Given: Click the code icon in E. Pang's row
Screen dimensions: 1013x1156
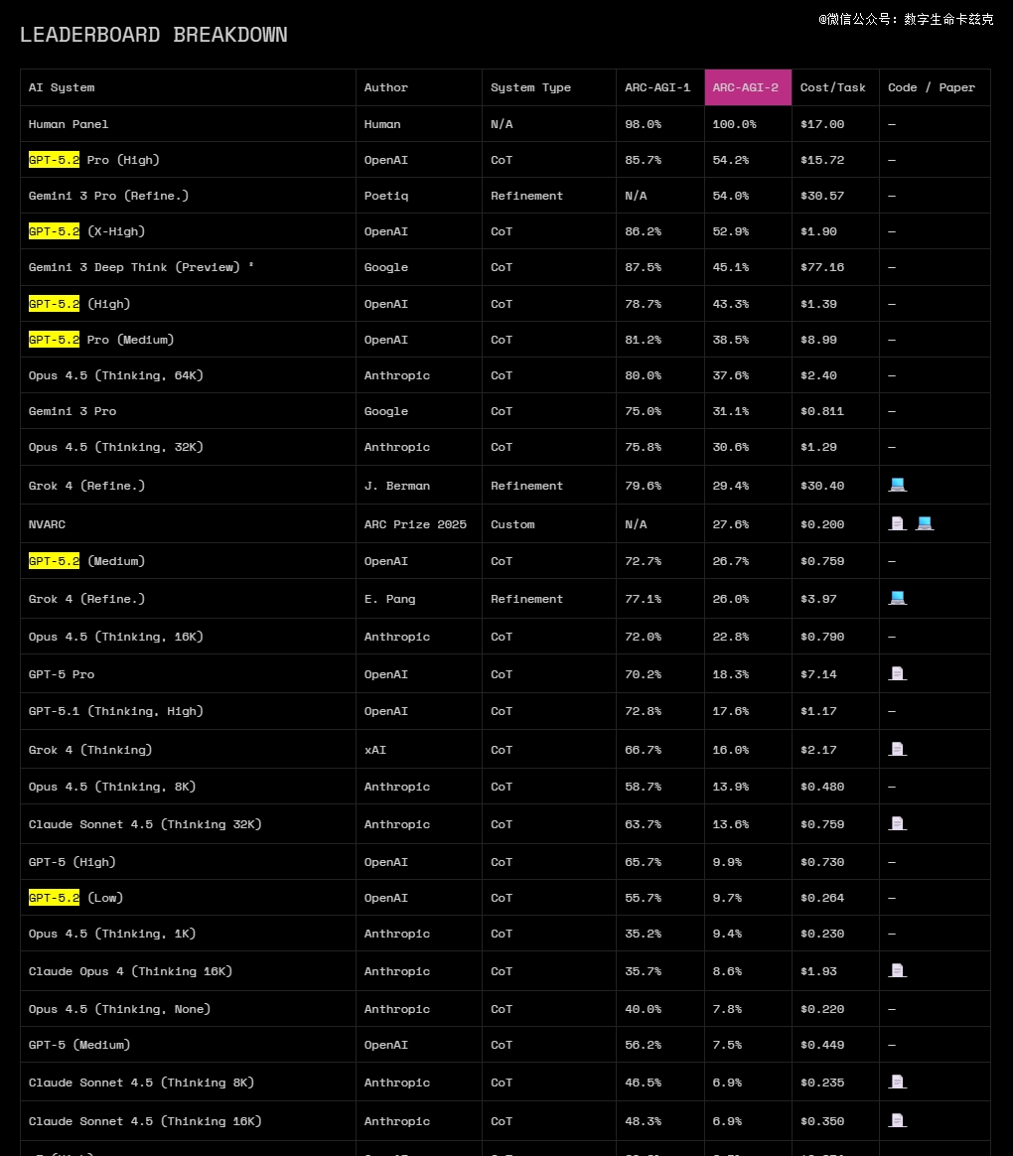Looking at the screenshot, I should click(x=897, y=598).
